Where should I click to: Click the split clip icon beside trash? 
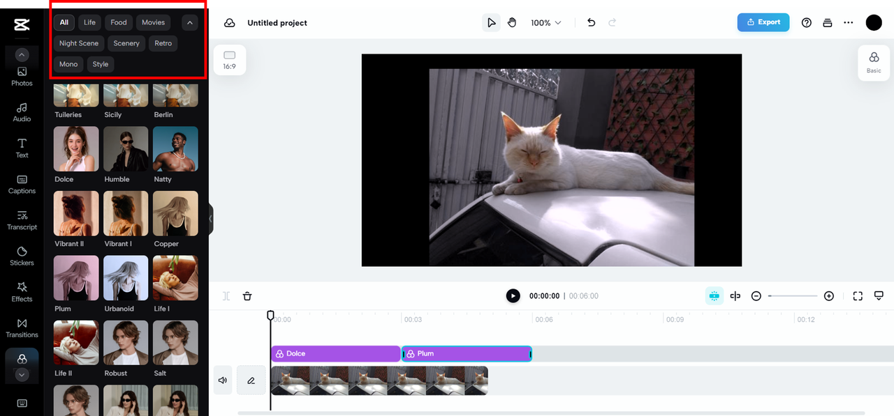coord(226,296)
